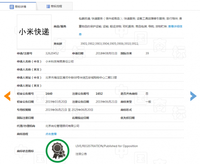Go to previous trademark with orange arrow

pos(7,96)
